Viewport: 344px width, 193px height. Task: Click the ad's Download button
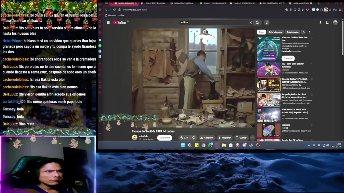point(288,58)
